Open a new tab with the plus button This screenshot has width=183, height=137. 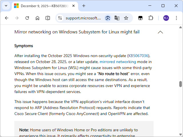[x=84, y=6]
